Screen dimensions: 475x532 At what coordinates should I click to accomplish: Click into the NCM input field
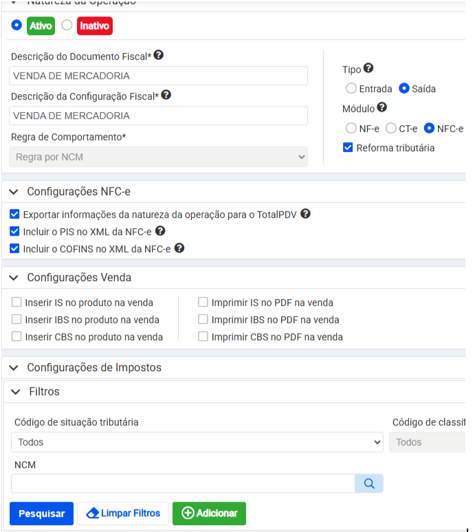[x=183, y=484]
